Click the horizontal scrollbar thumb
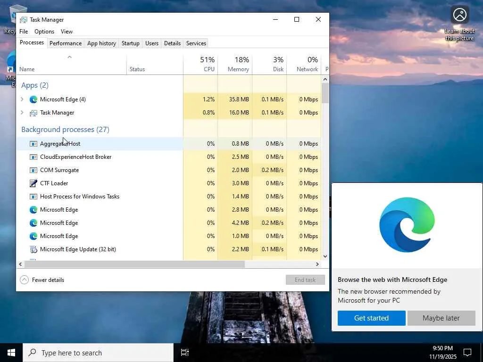The width and height of the screenshot is (483, 362). [134, 264]
